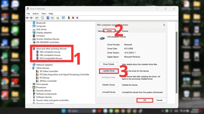Click the green enable device toolbar icon

(68, 18)
